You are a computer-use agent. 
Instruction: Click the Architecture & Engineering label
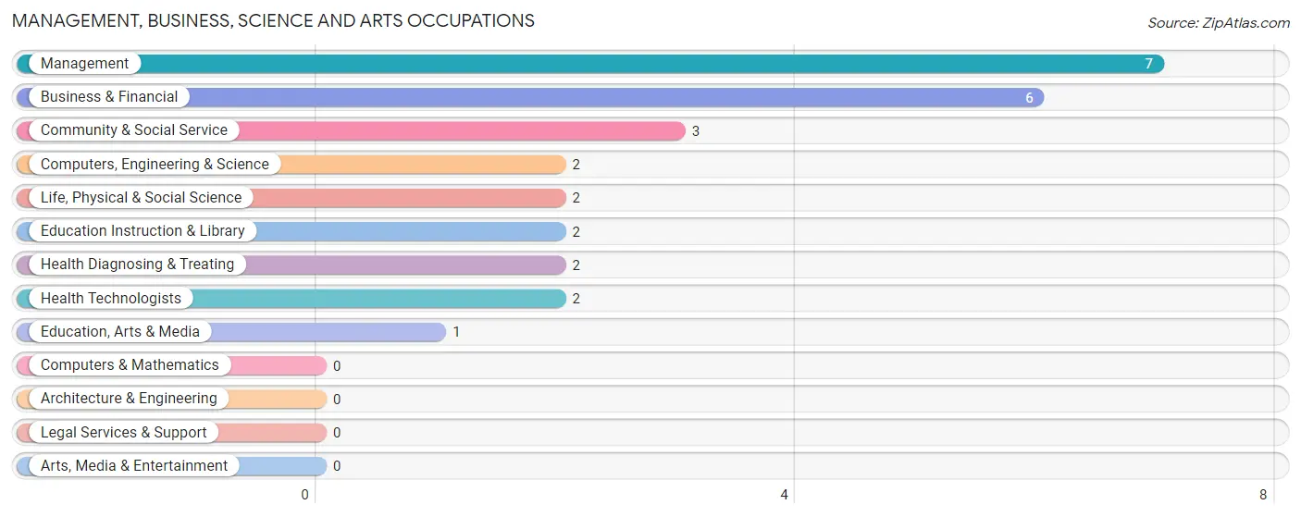[129, 399]
